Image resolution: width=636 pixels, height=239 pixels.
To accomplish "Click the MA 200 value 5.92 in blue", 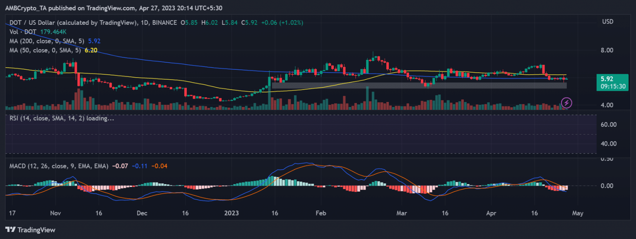I will (x=94, y=41).
